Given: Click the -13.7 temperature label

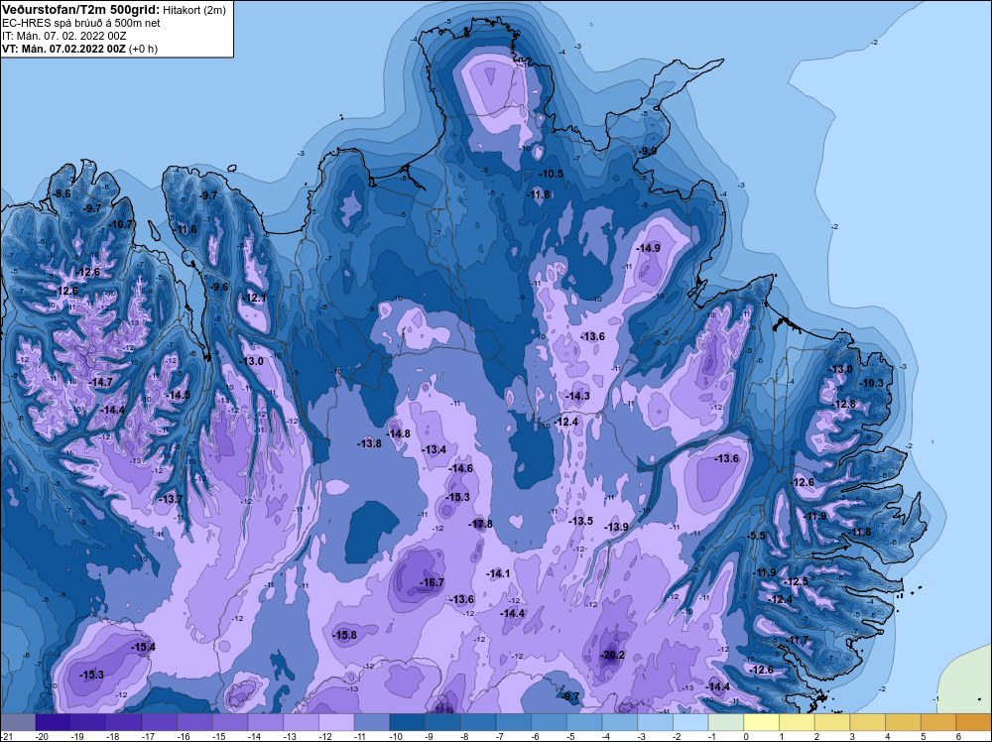Looking at the screenshot, I should 171,499.
